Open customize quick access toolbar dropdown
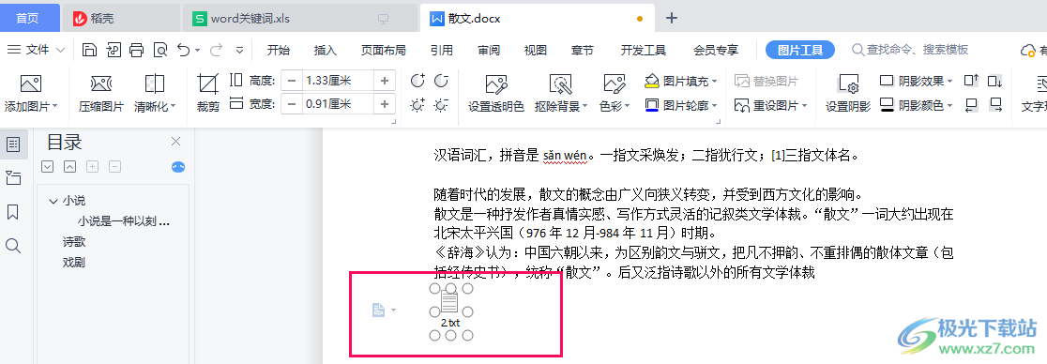The height and width of the screenshot is (364, 1047). pyautogui.click(x=240, y=50)
